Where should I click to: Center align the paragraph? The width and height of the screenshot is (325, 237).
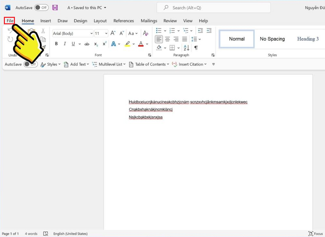(167, 39)
